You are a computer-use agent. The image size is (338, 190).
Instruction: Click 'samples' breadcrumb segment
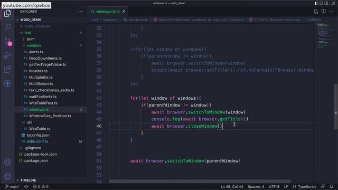click(110, 20)
